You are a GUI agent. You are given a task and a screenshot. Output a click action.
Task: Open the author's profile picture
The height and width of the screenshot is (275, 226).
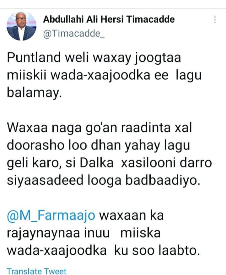[21, 26]
